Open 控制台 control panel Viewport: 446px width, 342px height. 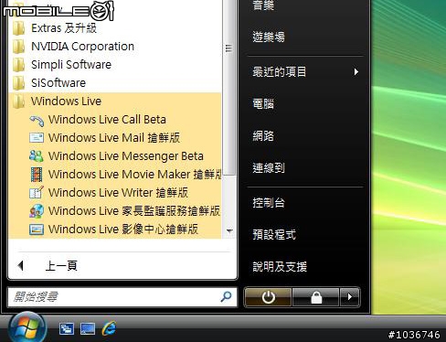coord(269,203)
